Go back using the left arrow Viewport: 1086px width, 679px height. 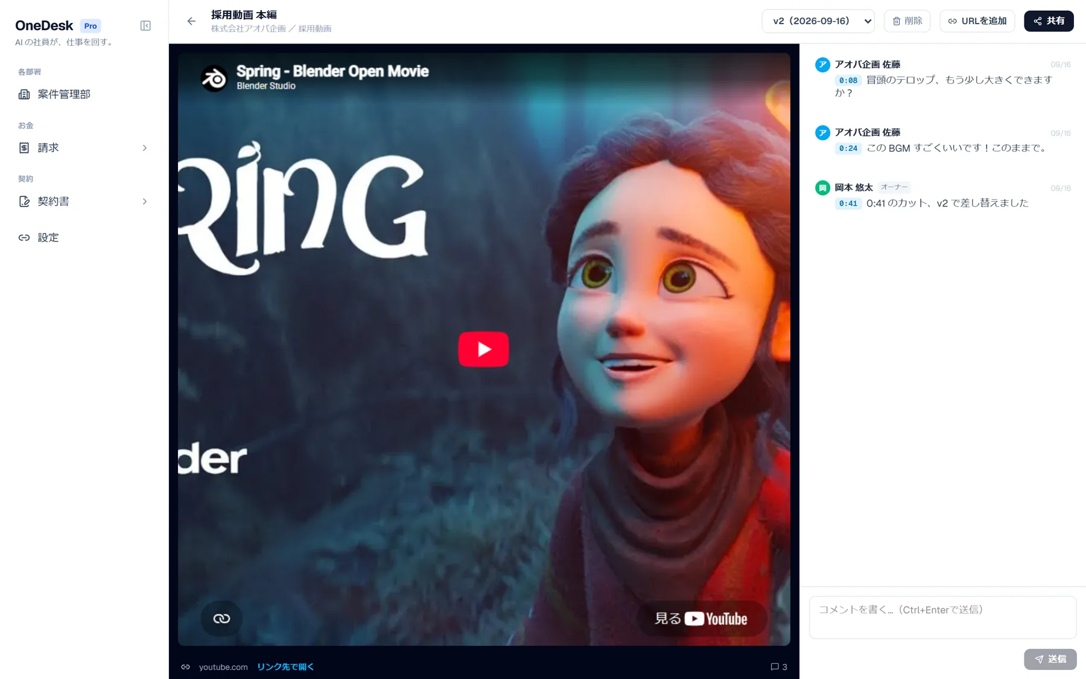click(x=191, y=21)
